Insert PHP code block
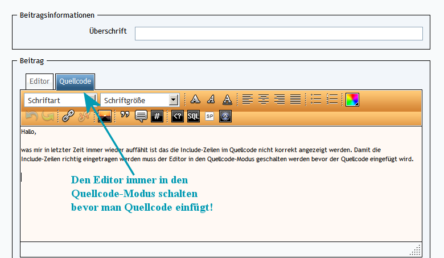 pos(178,116)
